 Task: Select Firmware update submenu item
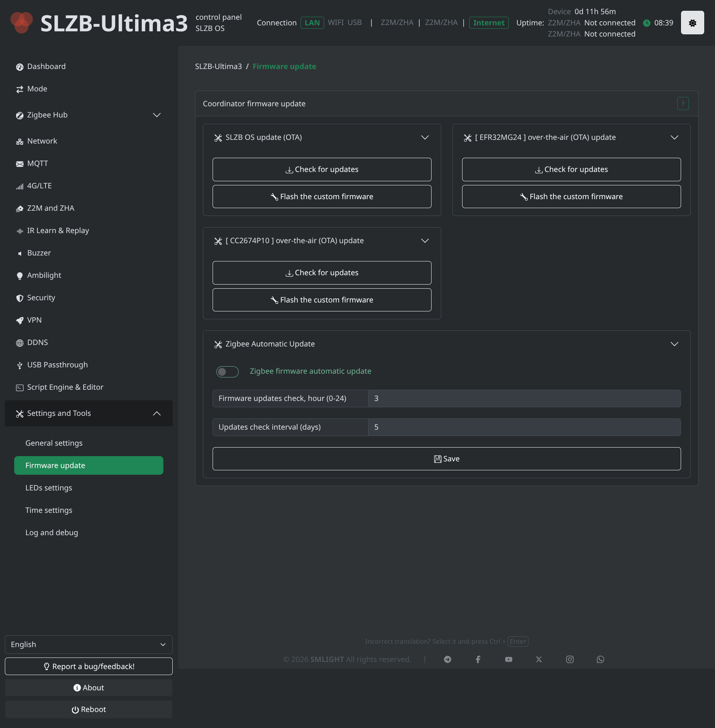pyautogui.click(x=89, y=465)
